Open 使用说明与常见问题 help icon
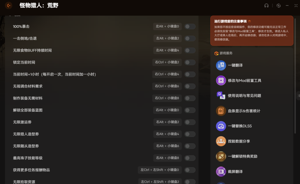 point(221,96)
